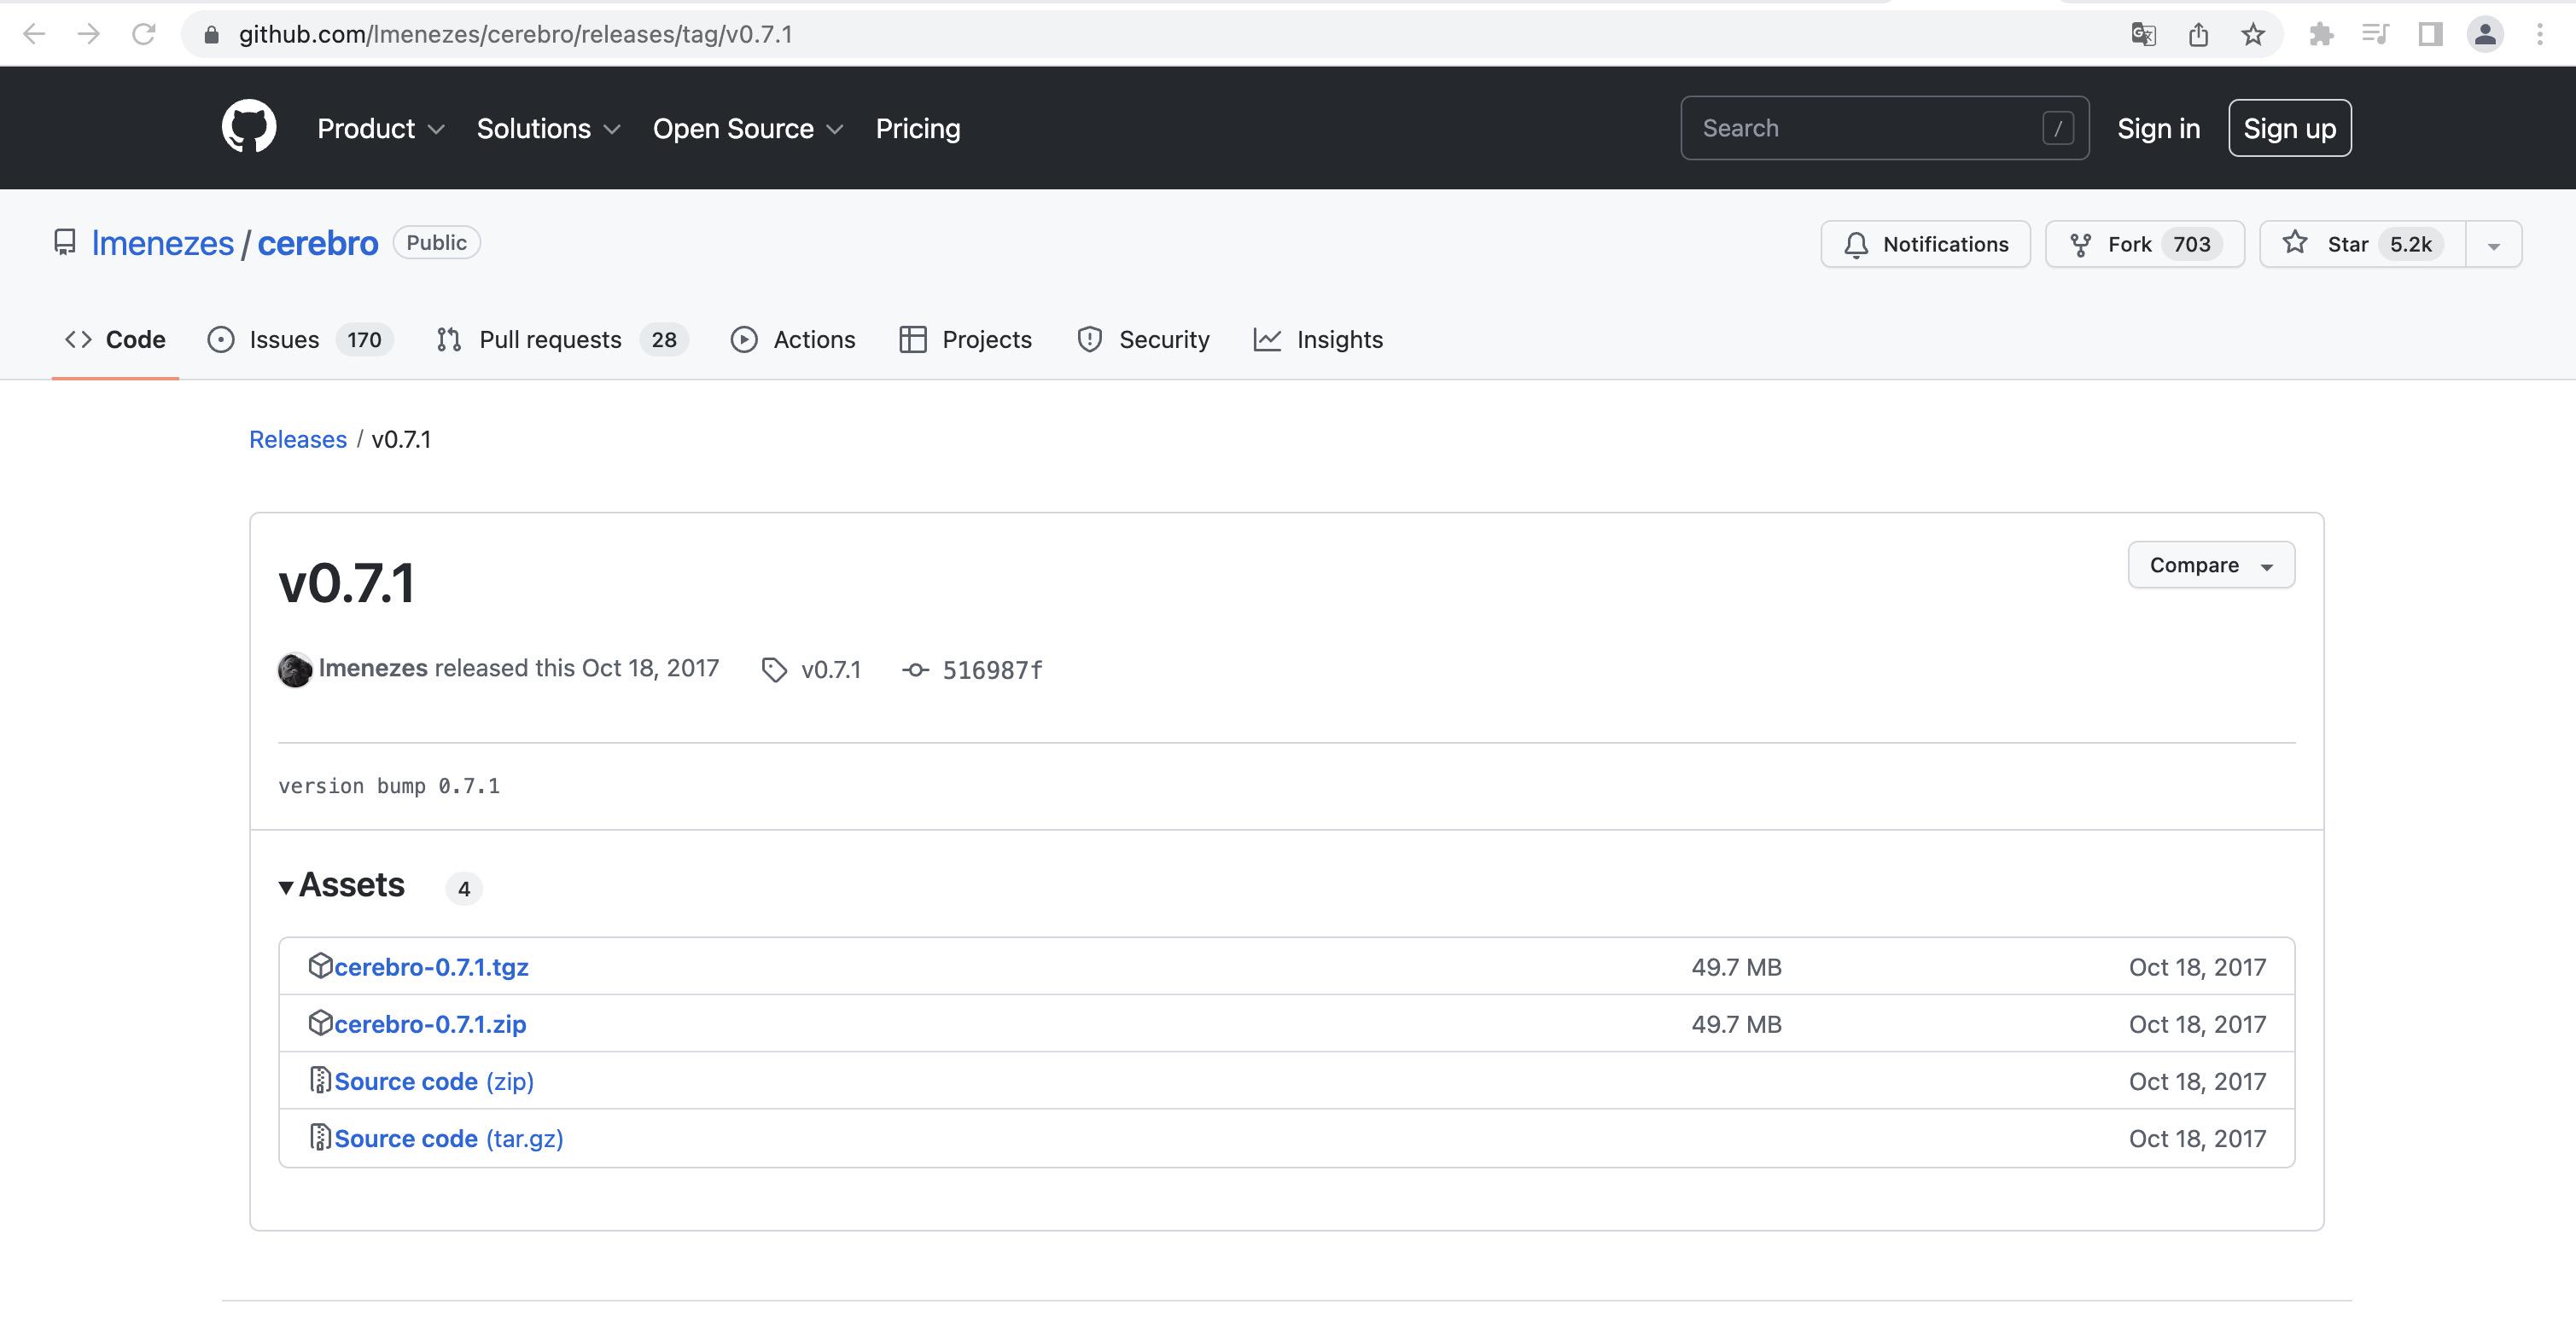
Task: Open the Compare dropdown button
Action: [2208, 565]
